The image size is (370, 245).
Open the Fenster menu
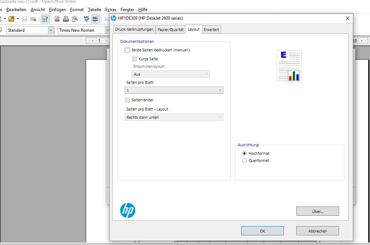point(127,10)
